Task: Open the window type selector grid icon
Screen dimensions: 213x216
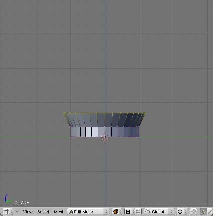Action: [x=8, y=212]
